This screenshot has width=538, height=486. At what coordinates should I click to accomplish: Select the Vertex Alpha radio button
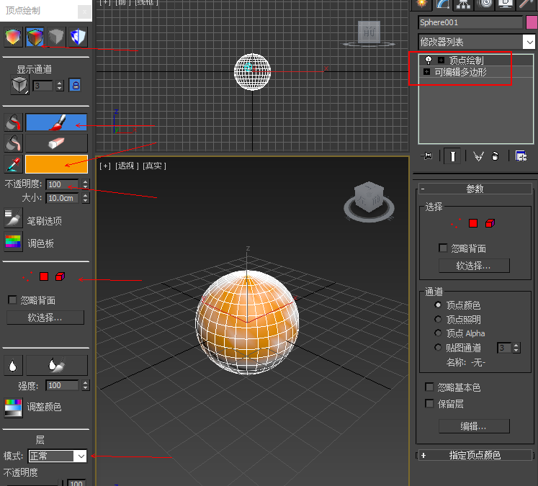point(438,333)
